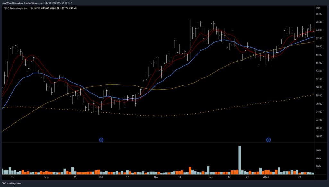329x187 pixels.
Task: Click the 68.00 price axis label
Action: point(319,136)
